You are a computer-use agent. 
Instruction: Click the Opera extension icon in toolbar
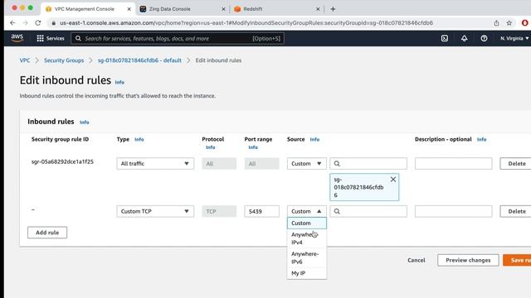tap(524, 23)
